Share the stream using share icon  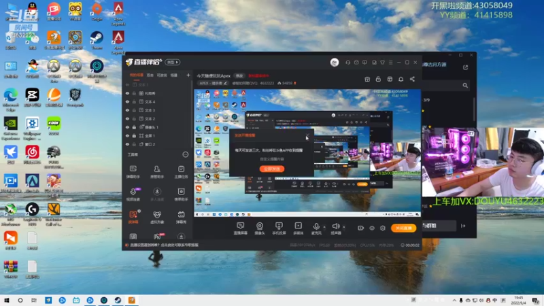(x=412, y=79)
